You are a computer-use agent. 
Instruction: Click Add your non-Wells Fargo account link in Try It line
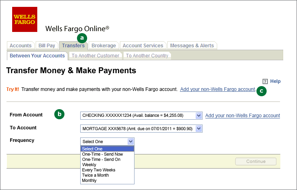tap(218, 89)
